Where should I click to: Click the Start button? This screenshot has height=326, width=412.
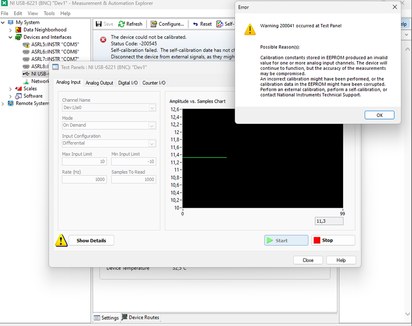[x=286, y=240]
